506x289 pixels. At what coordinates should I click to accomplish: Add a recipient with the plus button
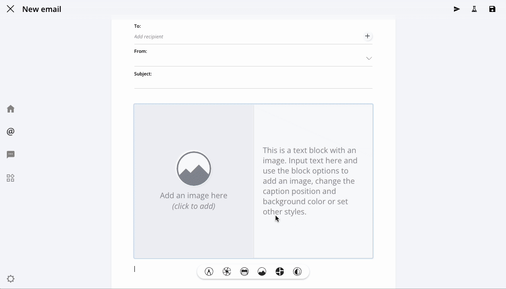367,36
